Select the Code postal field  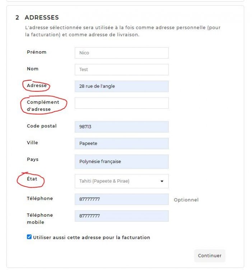pyautogui.click(x=121, y=127)
